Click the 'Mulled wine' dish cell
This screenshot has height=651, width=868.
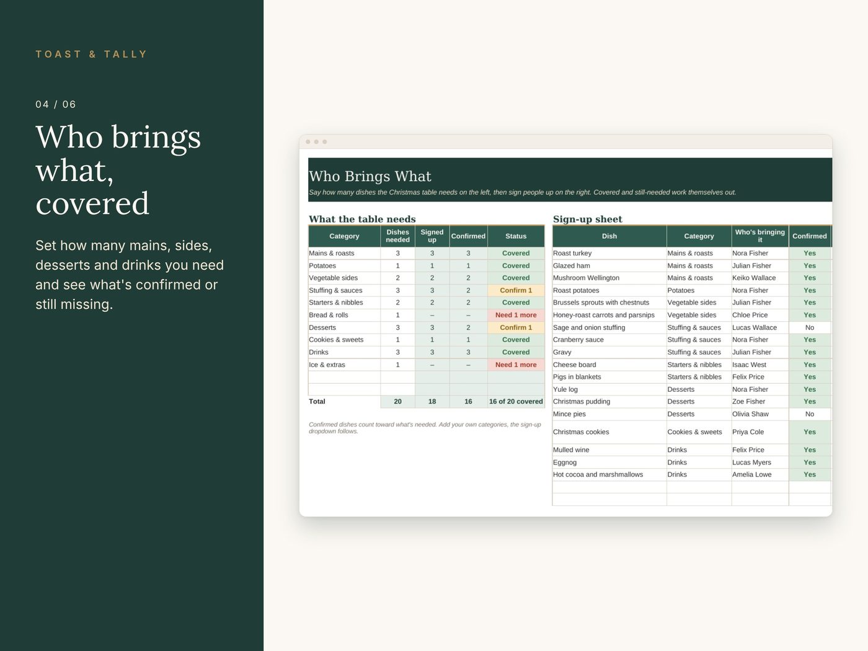tap(609, 450)
